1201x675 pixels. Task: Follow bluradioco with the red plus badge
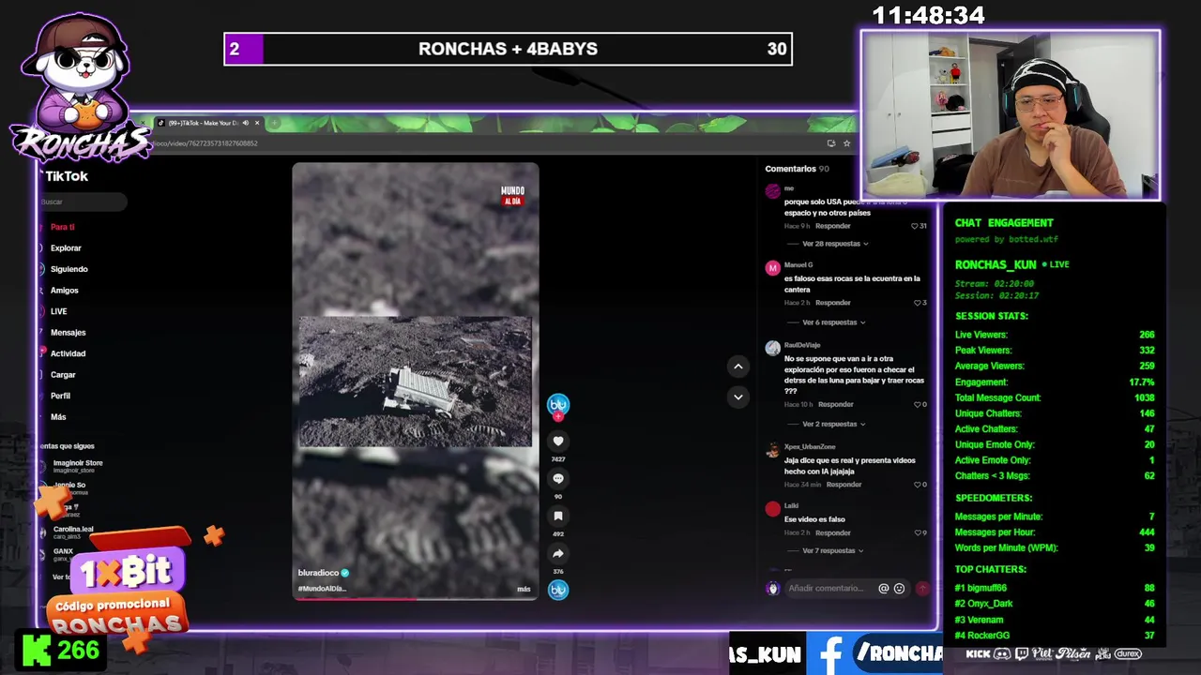pyautogui.click(x=558, y=416)
